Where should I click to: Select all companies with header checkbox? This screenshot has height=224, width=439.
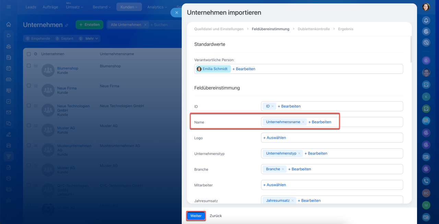29,54
